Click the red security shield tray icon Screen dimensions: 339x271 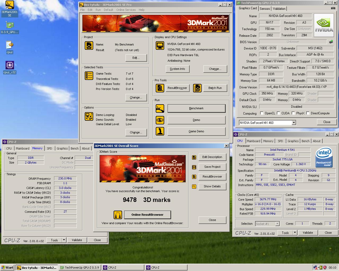pos(325,268)
